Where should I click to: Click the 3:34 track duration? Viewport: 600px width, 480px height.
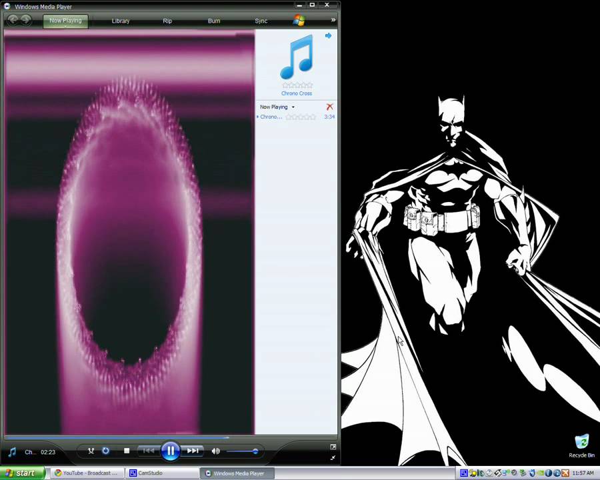[329, 117]
